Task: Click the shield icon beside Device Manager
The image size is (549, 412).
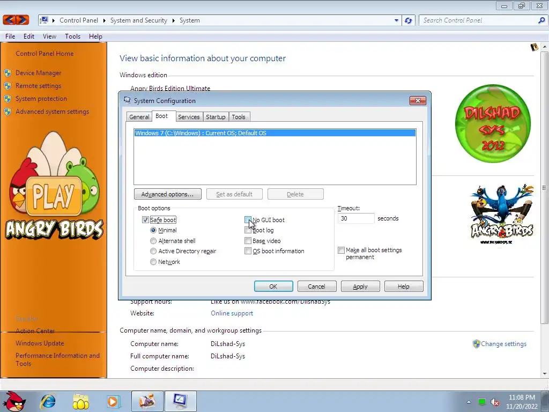Action: pyautogui.click(x=8, y=73)
